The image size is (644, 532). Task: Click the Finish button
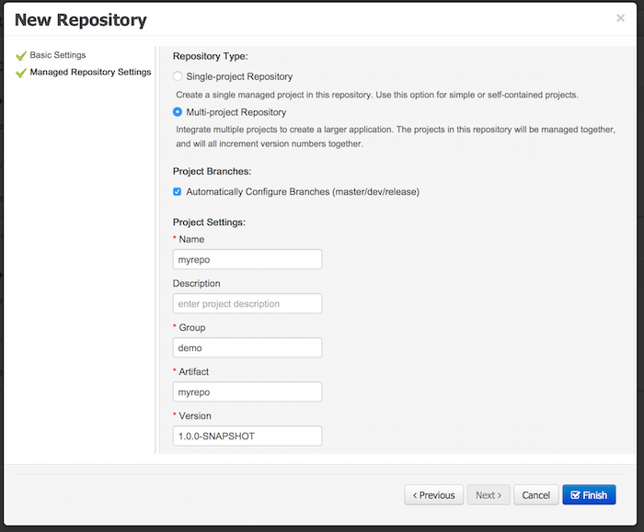[x=589, y=495]
